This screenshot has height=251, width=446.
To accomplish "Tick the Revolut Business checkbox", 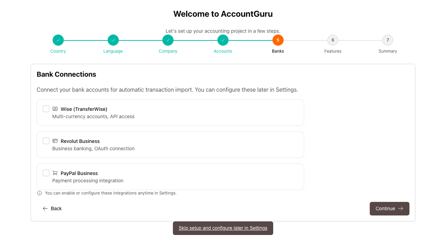I will pyautogui.click(x=46, y=141).
